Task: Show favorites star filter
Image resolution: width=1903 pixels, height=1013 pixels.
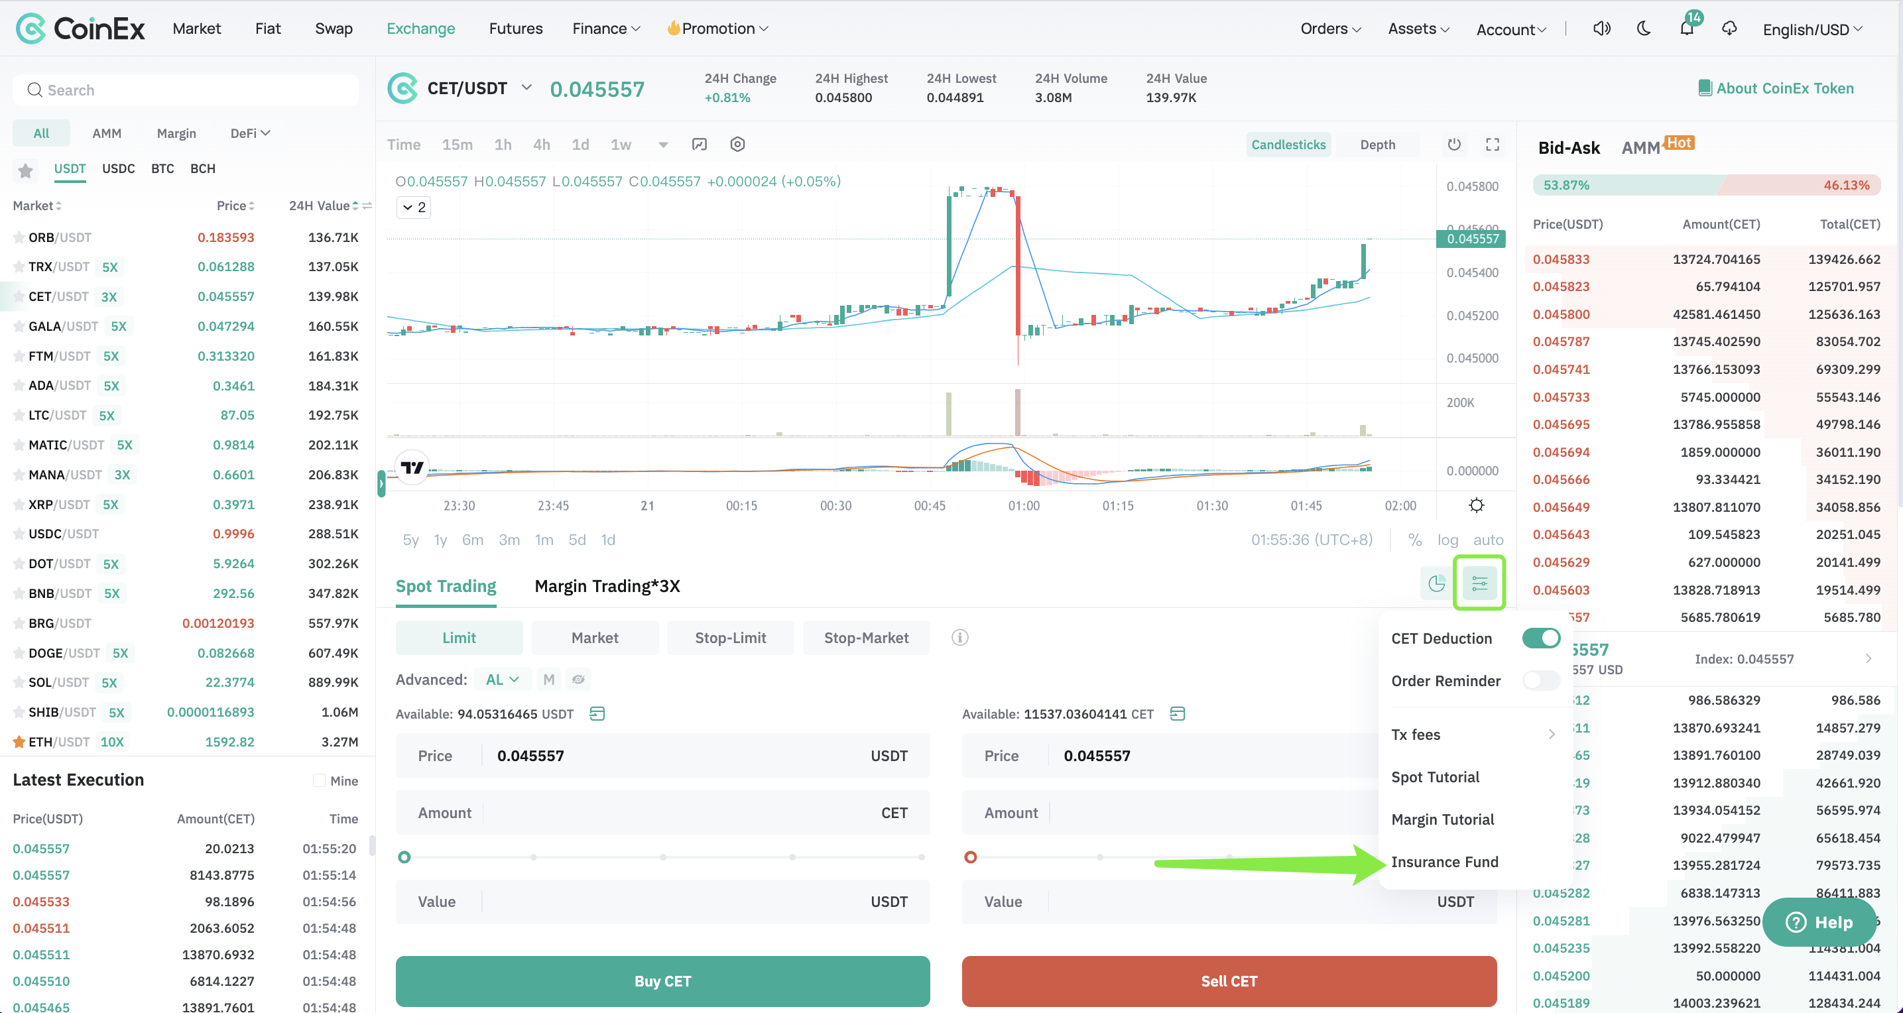Action: coord(25,170)
